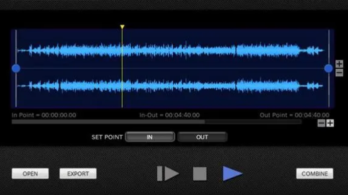
Task: Zoom out horizontally with bottom minus icon
Action: click(321, 123)
